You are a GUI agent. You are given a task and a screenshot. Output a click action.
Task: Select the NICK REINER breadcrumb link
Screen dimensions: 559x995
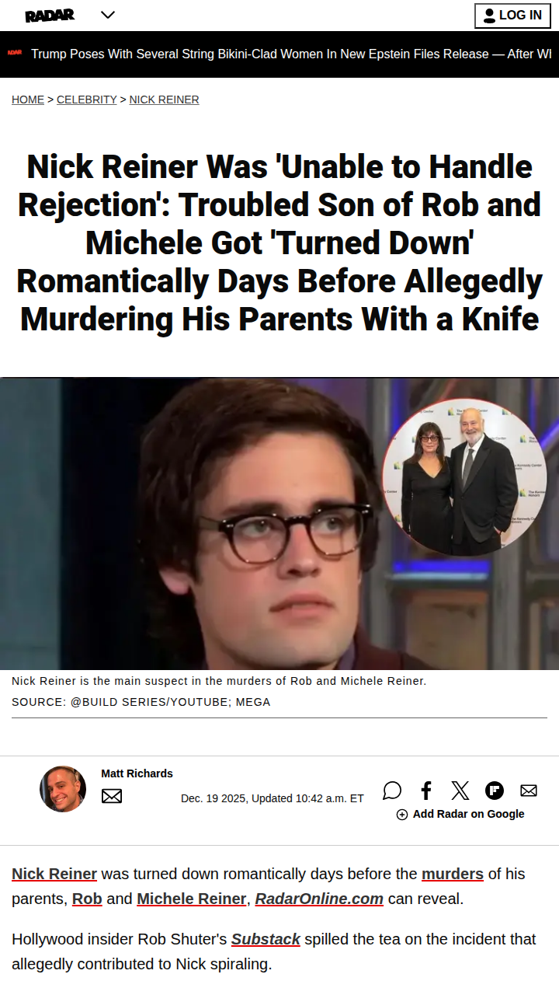(164, 99)
